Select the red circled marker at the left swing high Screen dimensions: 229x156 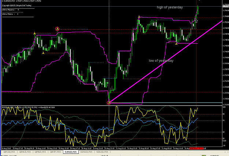point(57,29)
